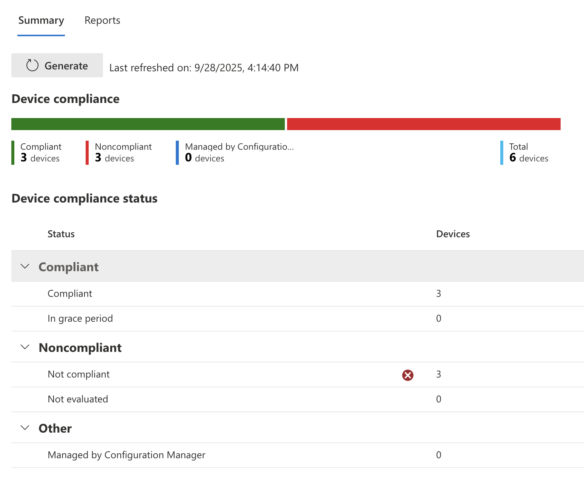The width and height of the screenshot is (584, 485).
Task: Collapse the Other status section
Action: [x=25, y=428]
